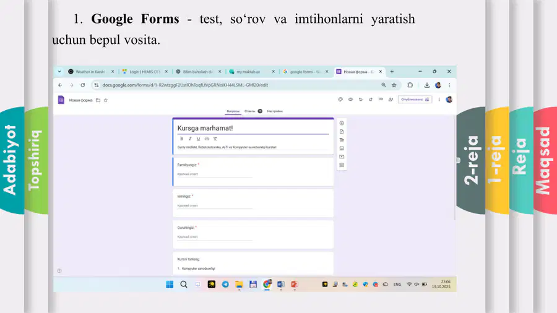Click the Опубликовано button
The width and height of the screenshot is (557, 313).
415,100
